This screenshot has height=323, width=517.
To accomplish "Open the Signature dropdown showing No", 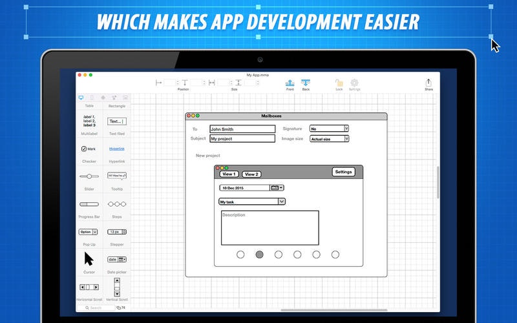I will point(329,129).
